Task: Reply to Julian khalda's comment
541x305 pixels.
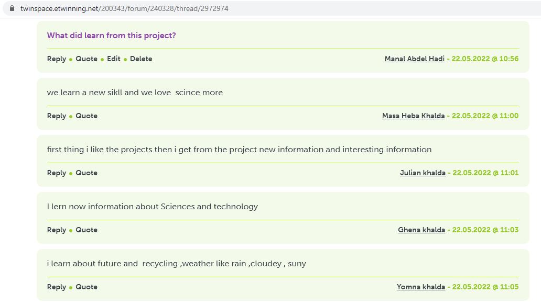Action: click(x=57, y=173)
